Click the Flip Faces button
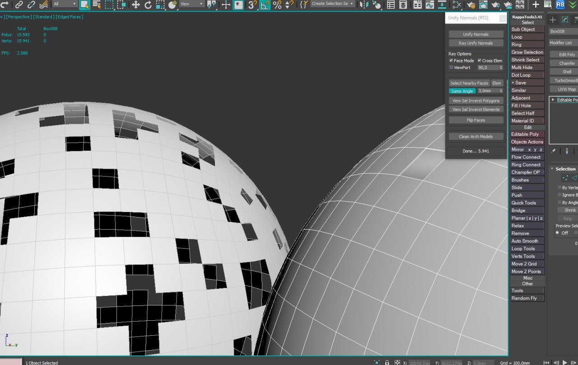 click(x=475, y=120)
